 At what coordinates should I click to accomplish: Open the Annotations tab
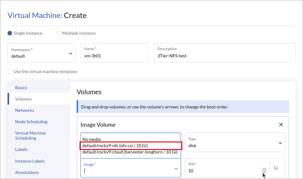[x=27, y=172]
